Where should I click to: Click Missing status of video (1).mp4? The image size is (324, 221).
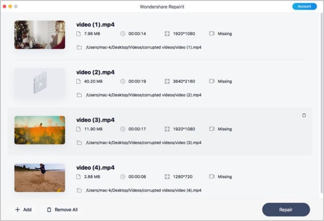pyautogui.click(x=225, y=34)
